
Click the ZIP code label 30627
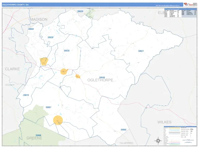(141, 51)
